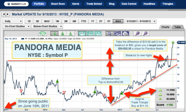This screenshot has height=112, width=186.
Task: Switch to line chart style icon
Action: click(82, 34)
